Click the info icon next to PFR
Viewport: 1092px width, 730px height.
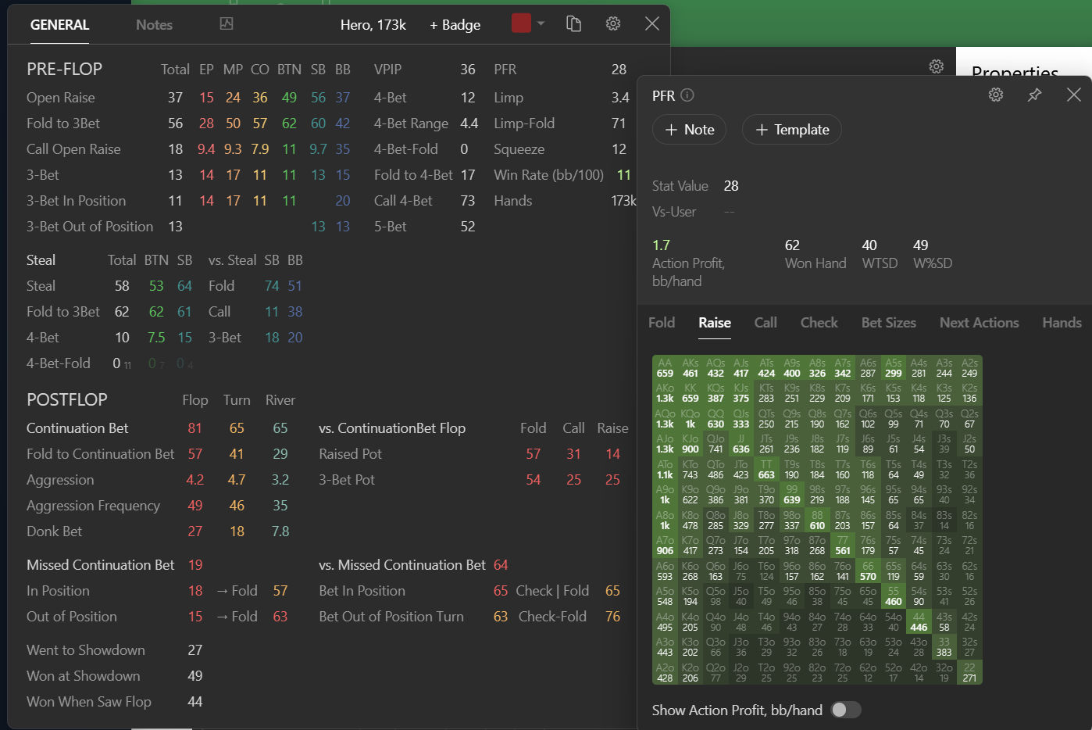[x=687, y=95]
